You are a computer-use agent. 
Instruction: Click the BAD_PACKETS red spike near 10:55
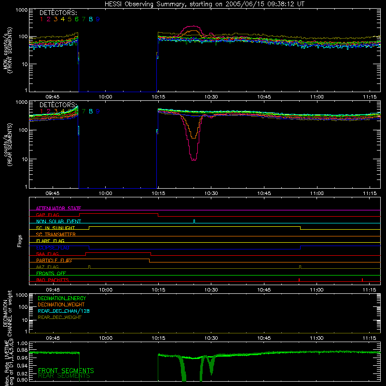point(299,280)
